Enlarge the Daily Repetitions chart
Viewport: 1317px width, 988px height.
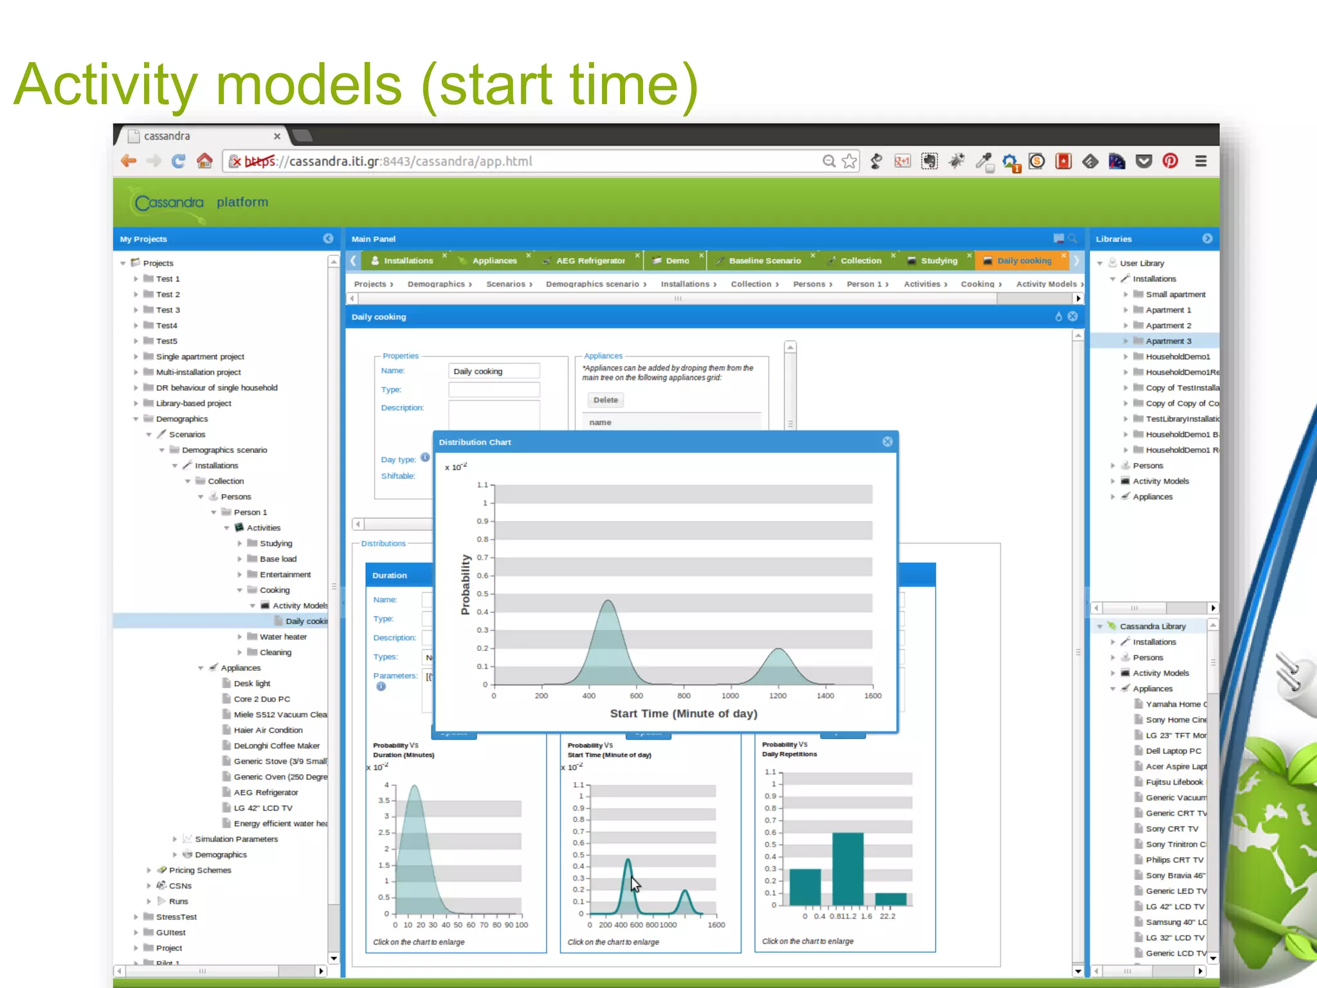point(844,846)
